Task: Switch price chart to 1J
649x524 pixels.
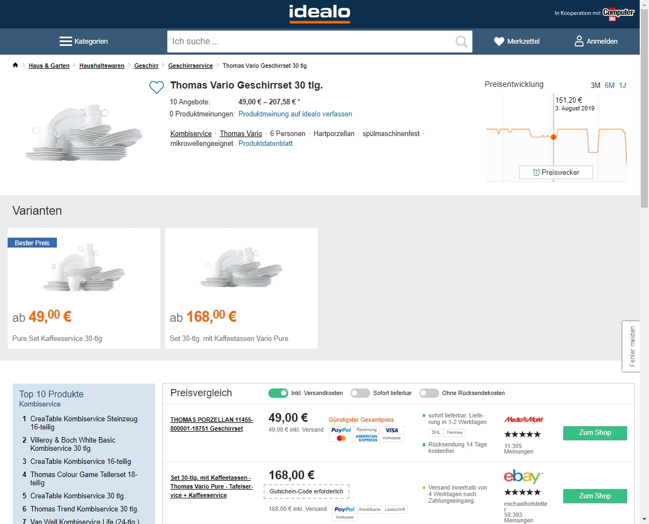Action: click(622, 85)
